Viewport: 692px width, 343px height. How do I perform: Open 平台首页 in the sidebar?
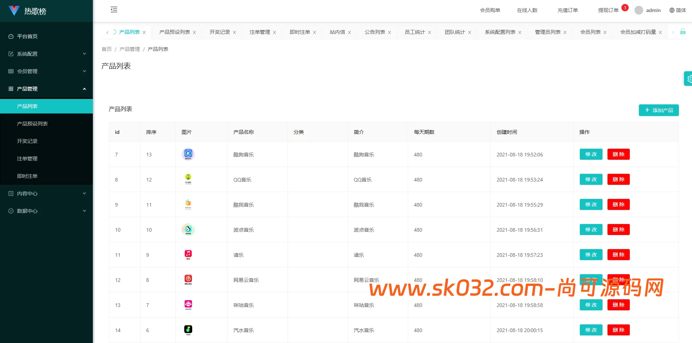click(46, 36)
